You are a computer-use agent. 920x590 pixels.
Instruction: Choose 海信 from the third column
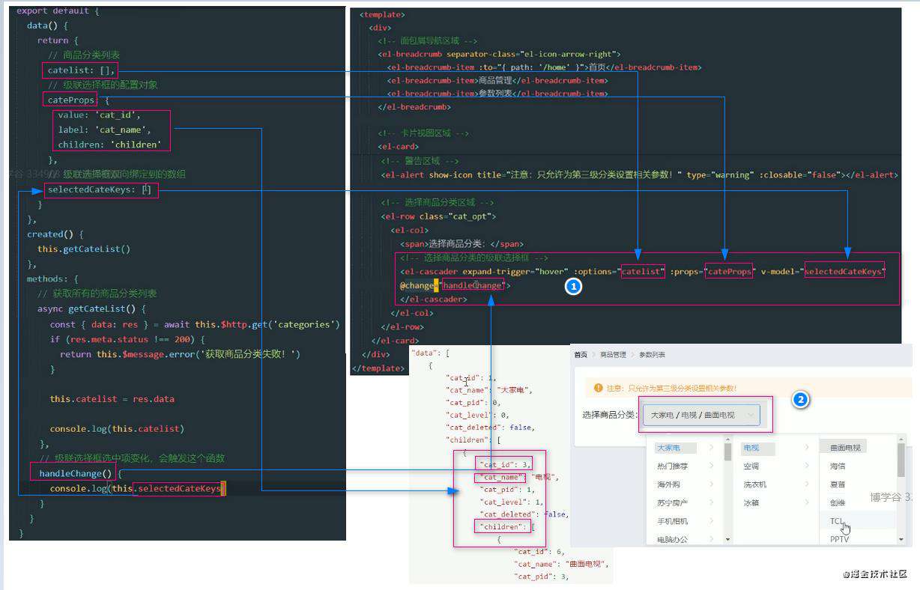[837, 466]
